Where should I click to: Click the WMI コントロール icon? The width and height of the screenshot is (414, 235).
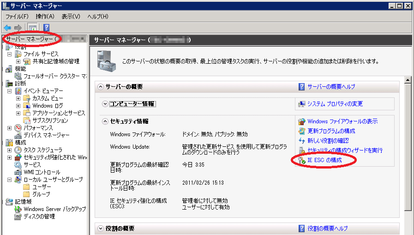click(x=18, y=172)
